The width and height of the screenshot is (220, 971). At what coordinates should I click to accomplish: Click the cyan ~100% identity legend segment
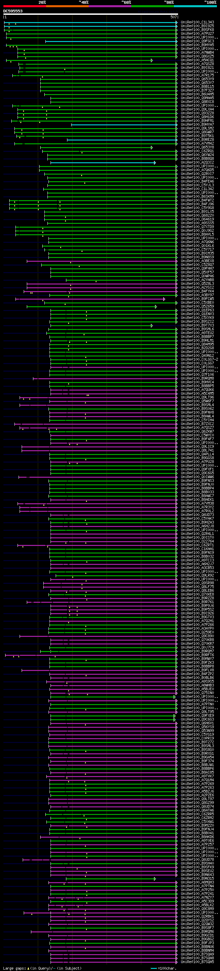click(195, 6)
